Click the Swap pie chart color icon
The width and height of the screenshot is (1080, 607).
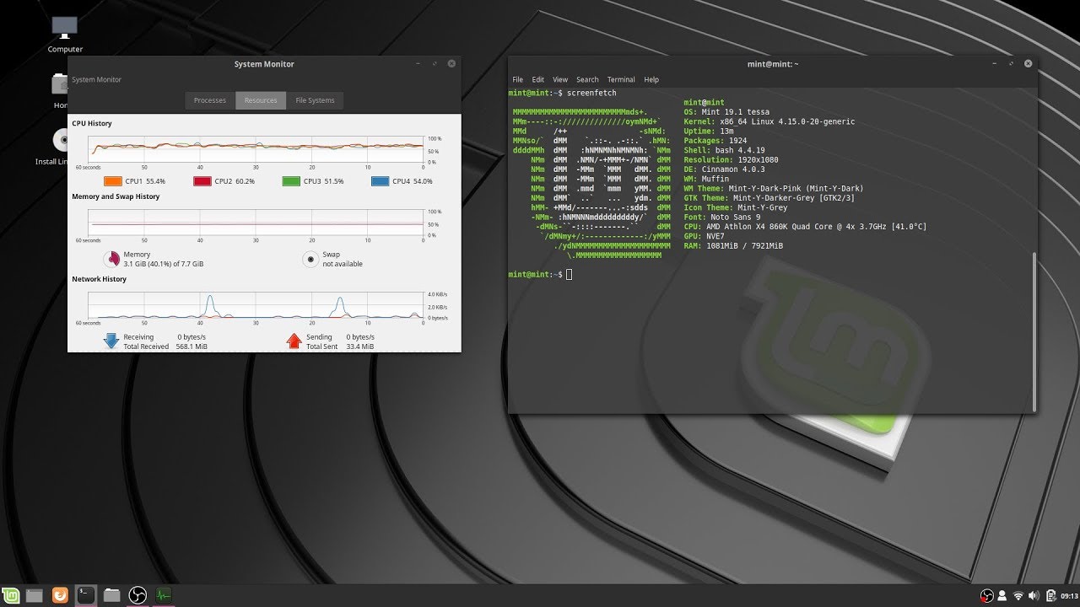point(310,259)
